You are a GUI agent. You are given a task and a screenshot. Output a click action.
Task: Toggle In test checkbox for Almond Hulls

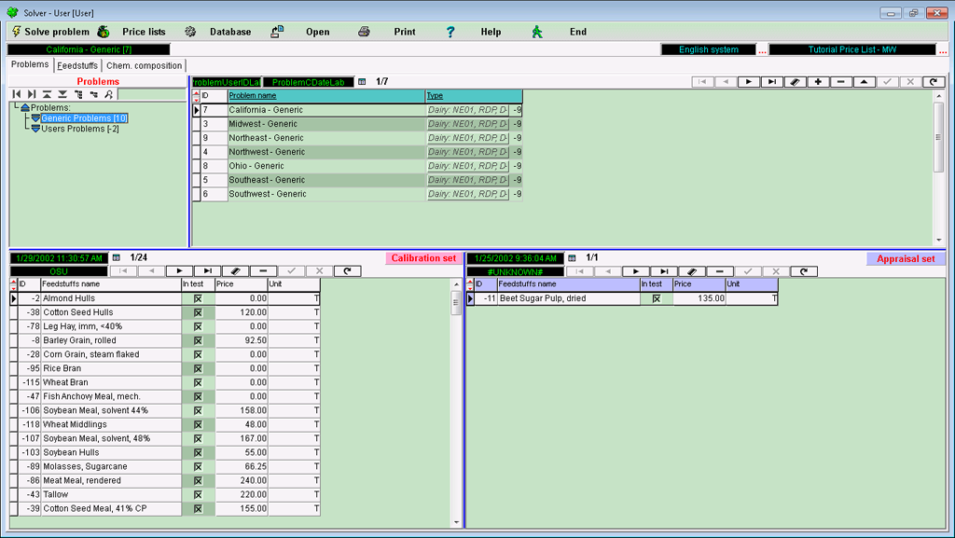(198, 298)
